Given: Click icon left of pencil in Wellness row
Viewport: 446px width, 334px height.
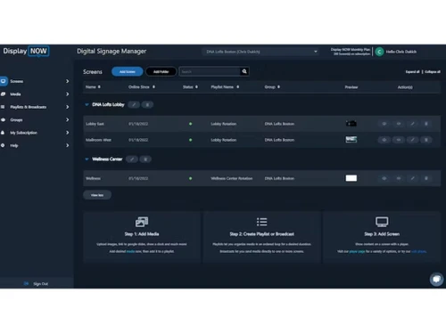Looking at the screenshot, I should (399, 178).
